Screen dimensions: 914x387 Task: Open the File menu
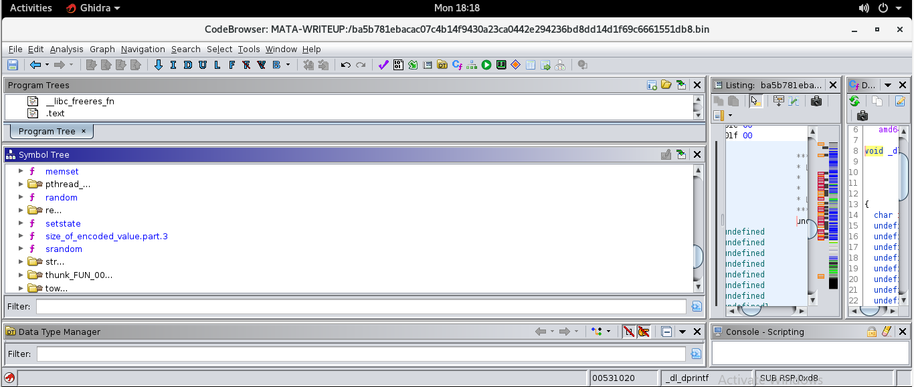click(x=15, y=49)
